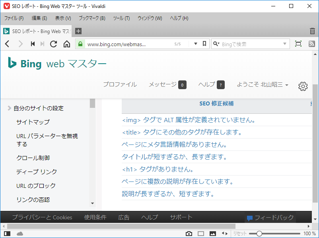319x238 pixels.
Task: Open the ブックマーク (B) menu
Action: (x=92, y=18)
